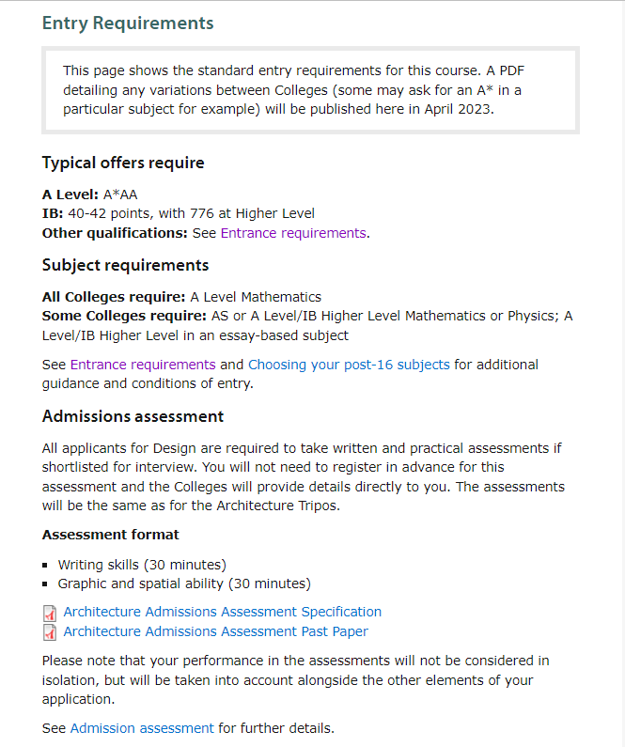This screenshot has height=747, width=625.
Task: Click the Assessment format subheading
Action: 111,535
